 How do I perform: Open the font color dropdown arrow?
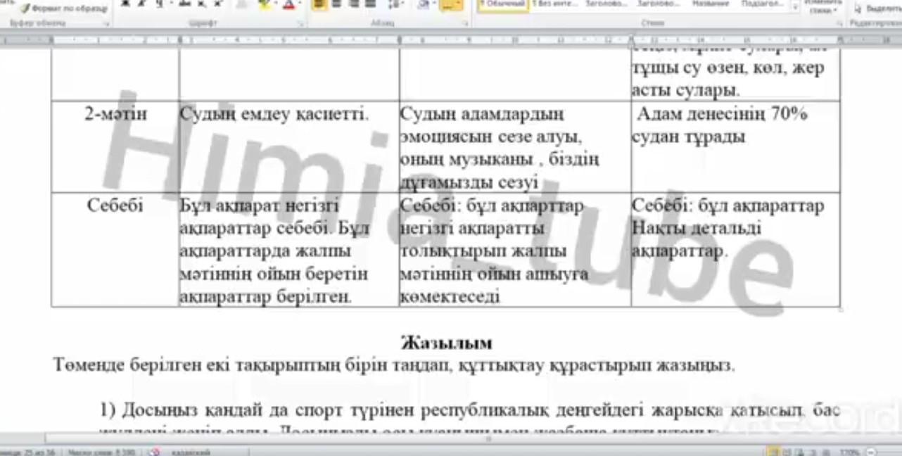coord(298,4)
